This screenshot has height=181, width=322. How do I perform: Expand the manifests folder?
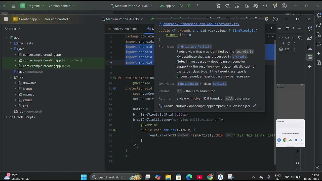pos(11,43)
